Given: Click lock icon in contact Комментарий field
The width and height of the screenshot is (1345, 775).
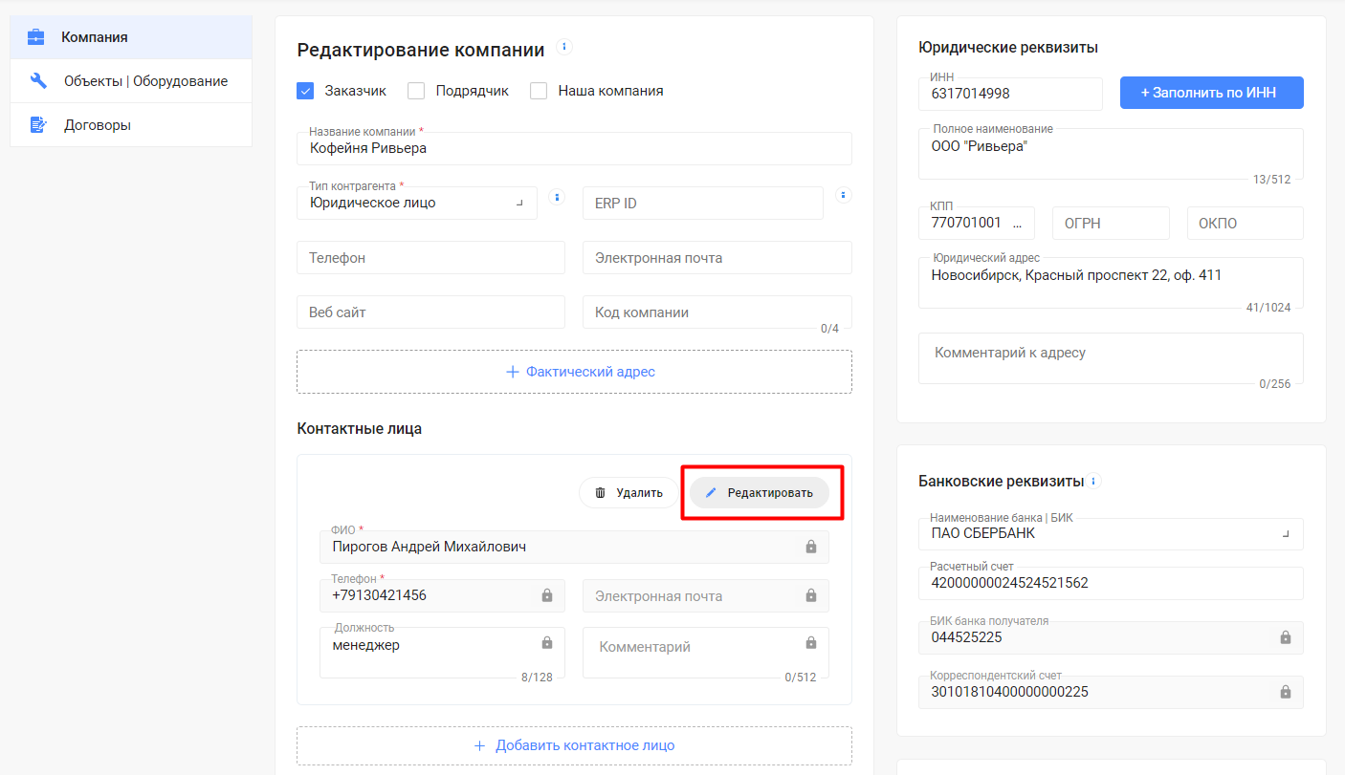Looking at the screenshot, I should 811,643.
